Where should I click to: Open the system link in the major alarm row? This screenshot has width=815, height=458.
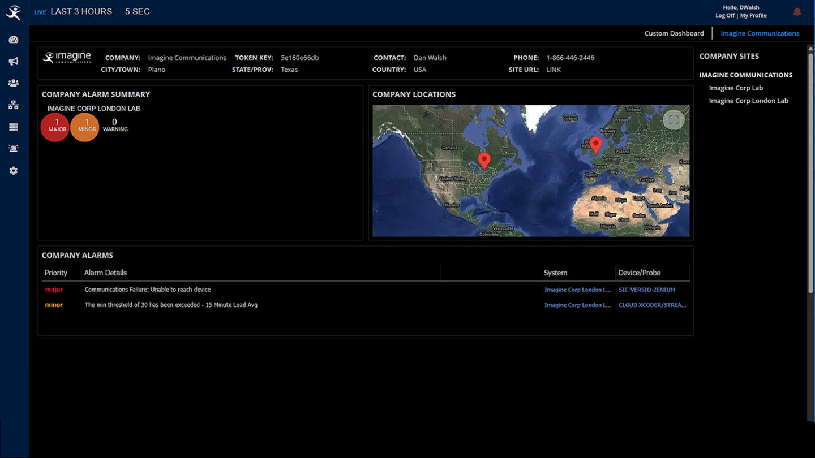click(x=577, y=290)
